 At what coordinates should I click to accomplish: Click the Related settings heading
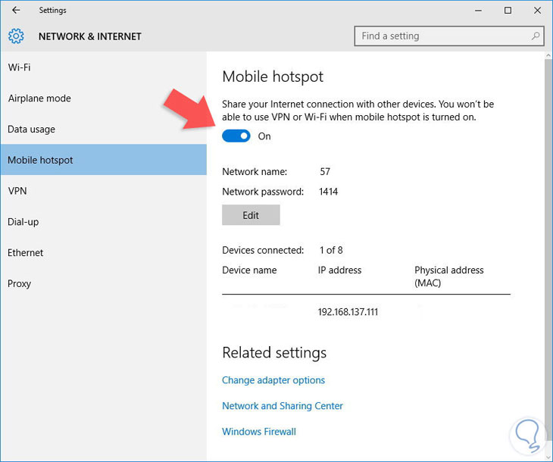click(x=274, y=353)
